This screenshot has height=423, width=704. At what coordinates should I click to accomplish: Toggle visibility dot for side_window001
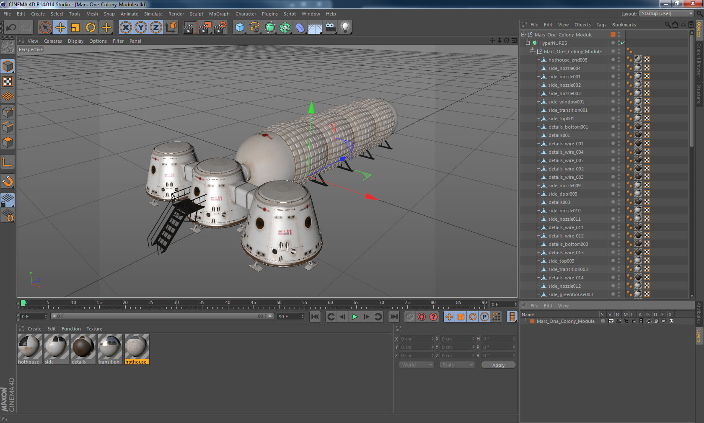tap(613, 101)
